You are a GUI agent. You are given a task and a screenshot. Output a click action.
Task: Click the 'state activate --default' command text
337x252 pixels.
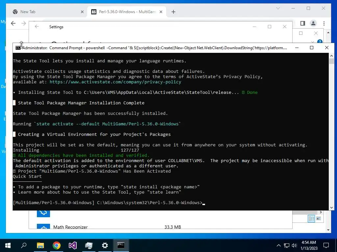(x=108, y=124)
